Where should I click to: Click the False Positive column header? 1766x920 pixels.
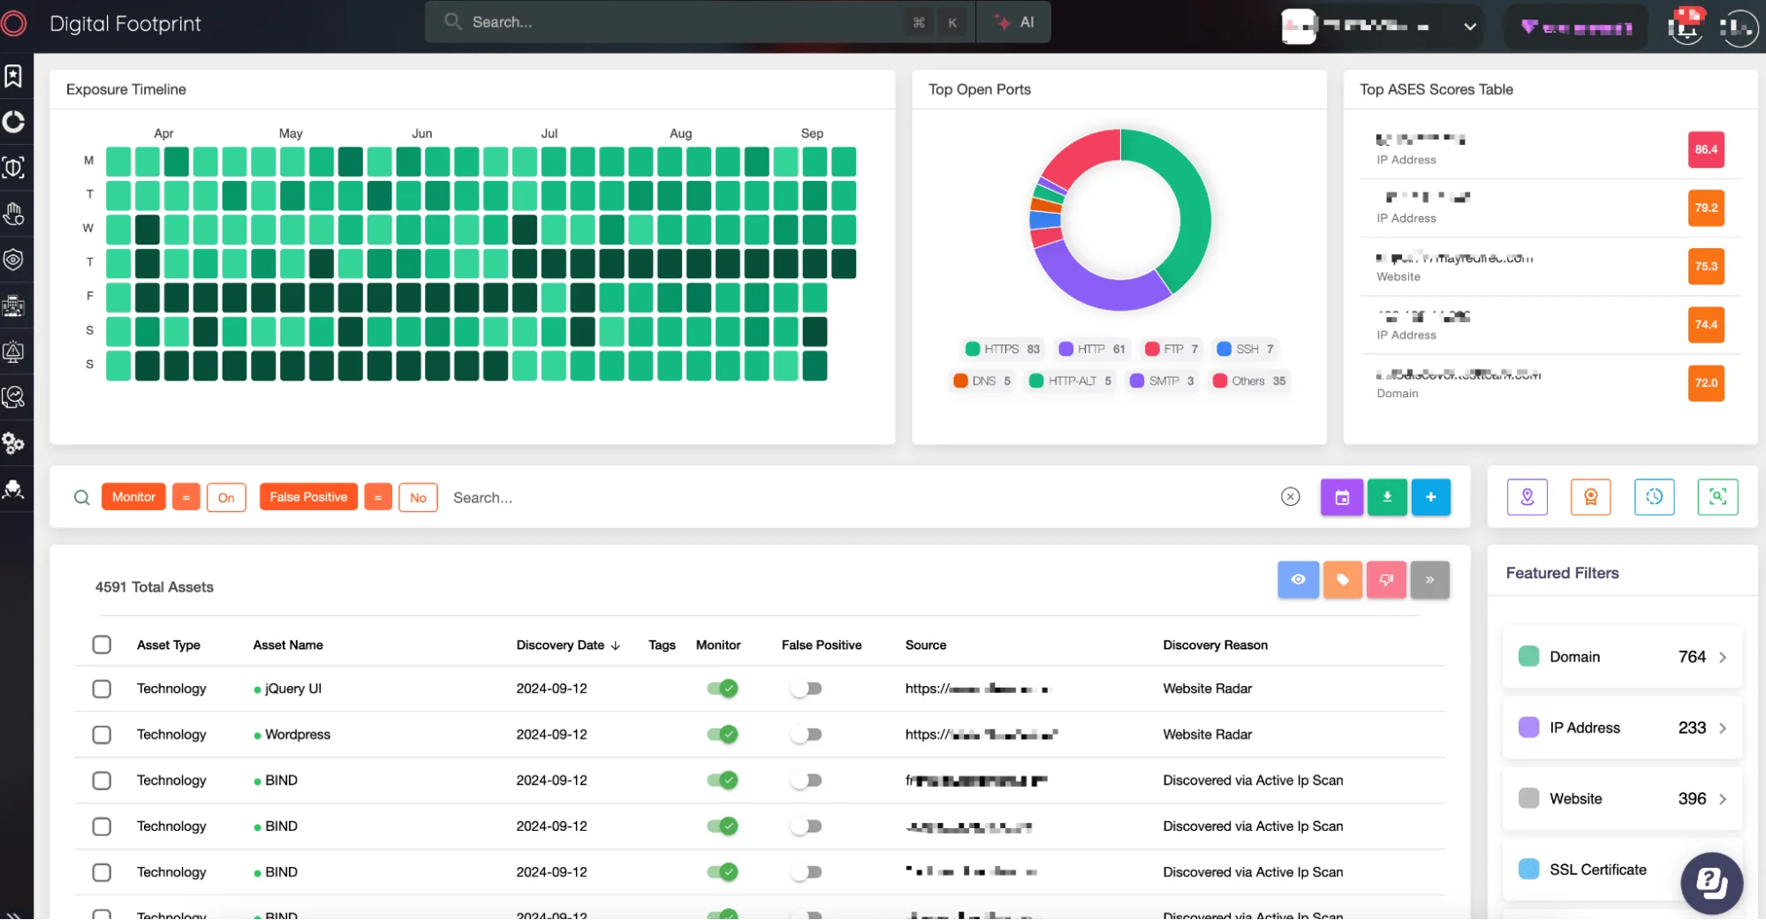(x=822, y=645)
